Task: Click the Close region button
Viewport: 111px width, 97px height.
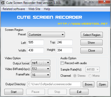Action: [92, 51]
